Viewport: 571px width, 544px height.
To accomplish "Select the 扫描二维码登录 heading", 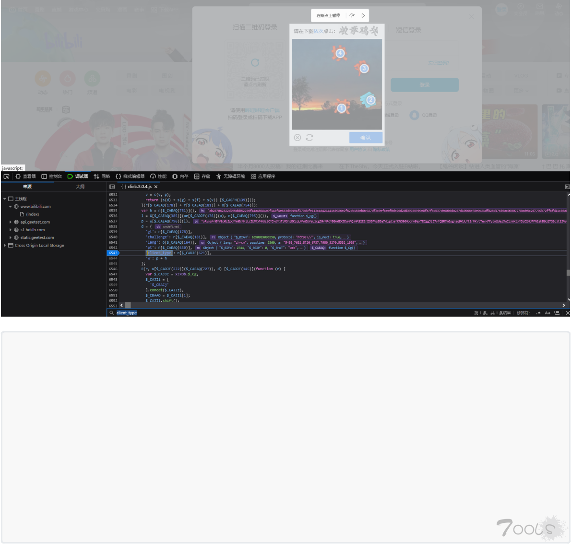I will [255, 27].
